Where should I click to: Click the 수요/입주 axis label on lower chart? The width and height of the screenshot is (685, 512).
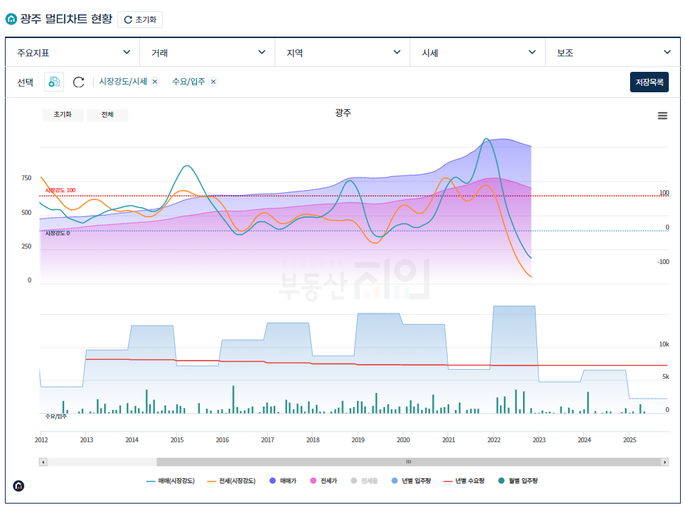coord(56,416)
